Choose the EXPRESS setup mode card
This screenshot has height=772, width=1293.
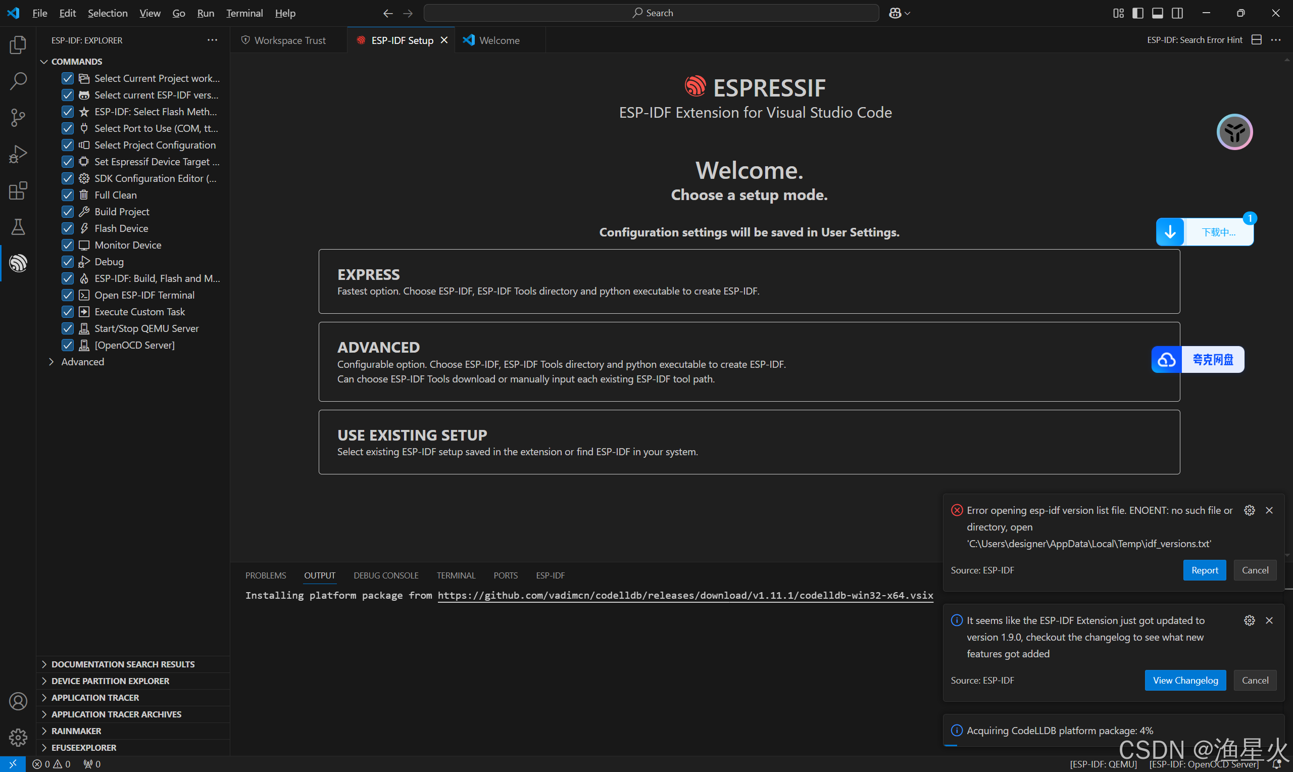coord(749,281)
